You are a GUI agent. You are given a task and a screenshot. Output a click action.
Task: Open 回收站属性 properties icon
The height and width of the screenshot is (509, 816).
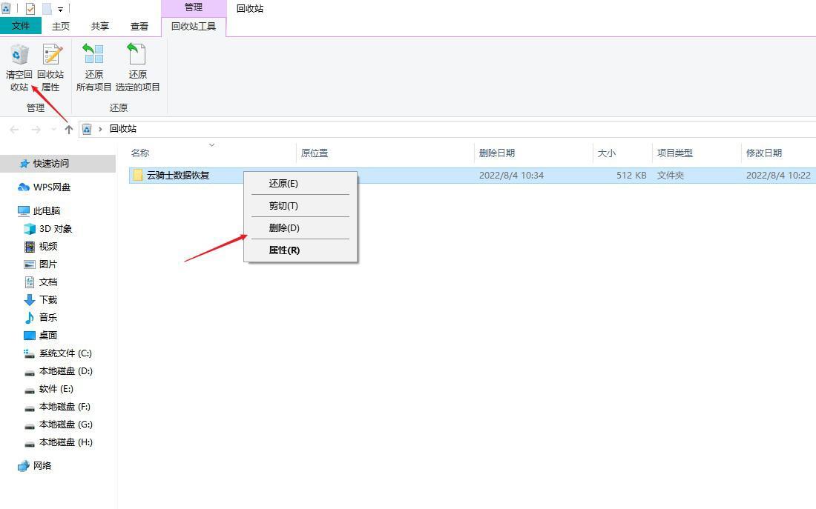pos(50,67)
